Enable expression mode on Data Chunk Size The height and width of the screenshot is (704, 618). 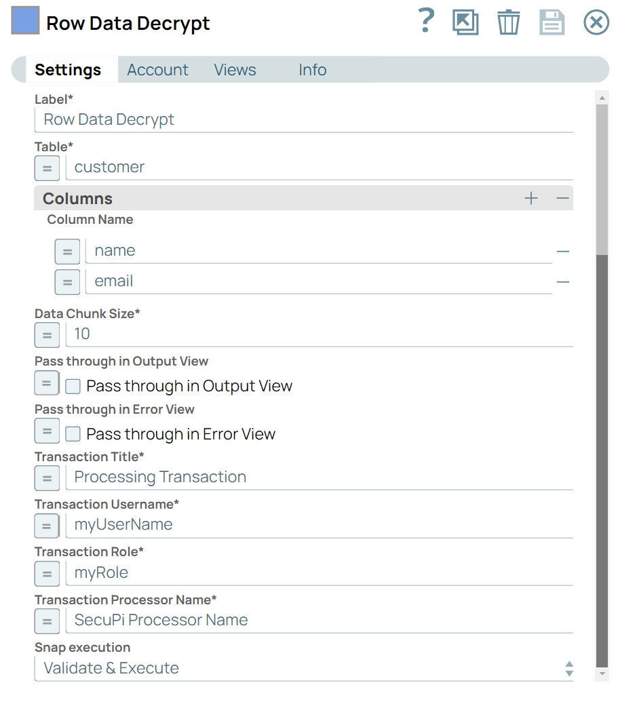coord(47,334)
